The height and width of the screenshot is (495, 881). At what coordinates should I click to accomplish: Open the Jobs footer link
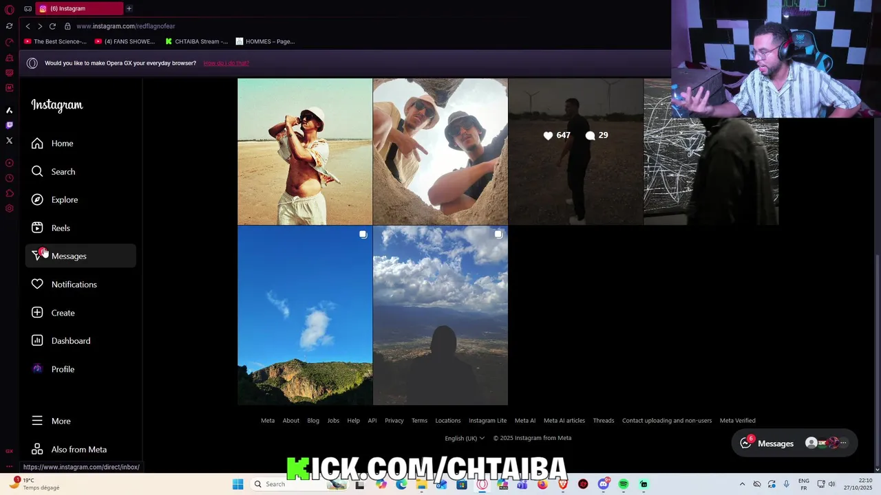coord(333,421)
